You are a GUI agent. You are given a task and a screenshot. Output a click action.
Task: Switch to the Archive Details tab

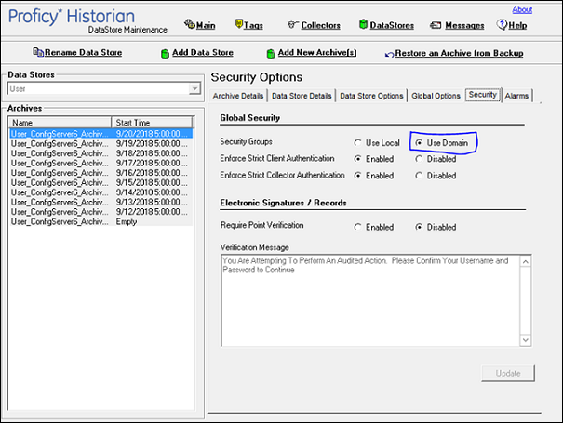click(238, 96)
